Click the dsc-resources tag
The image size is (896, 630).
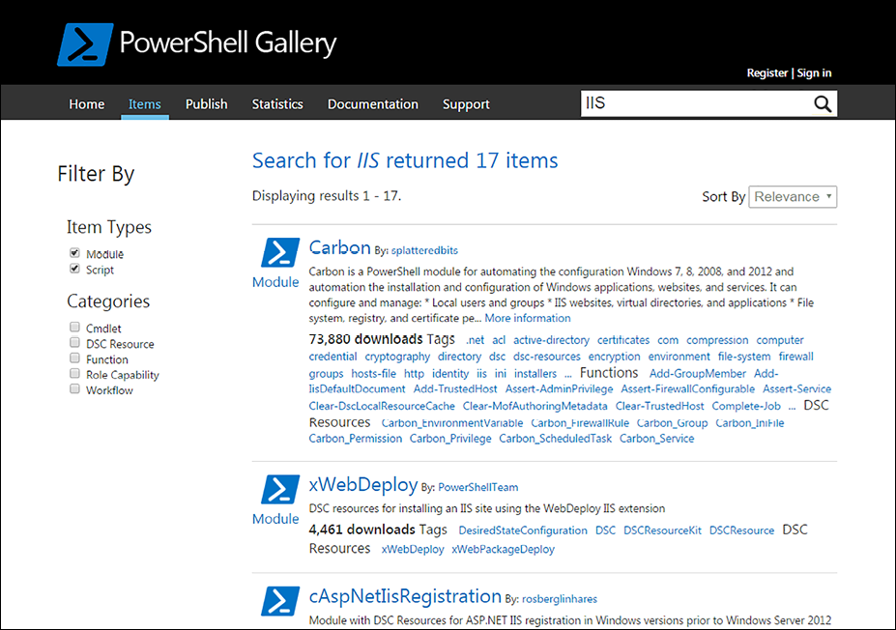[x=547, y=357]
